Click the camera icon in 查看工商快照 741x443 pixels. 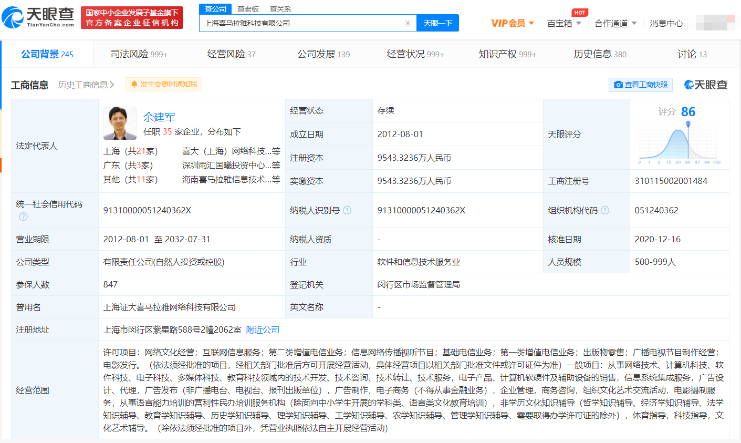point(618,85)
